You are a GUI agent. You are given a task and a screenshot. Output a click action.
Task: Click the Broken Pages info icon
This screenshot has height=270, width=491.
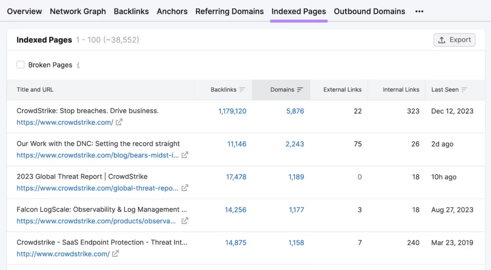[x=78, y=65]
